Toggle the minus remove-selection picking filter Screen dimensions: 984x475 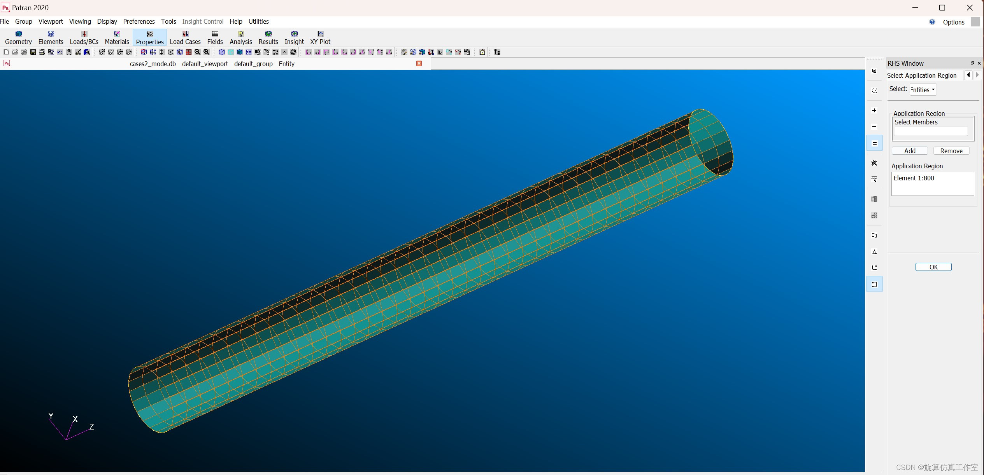874,127
